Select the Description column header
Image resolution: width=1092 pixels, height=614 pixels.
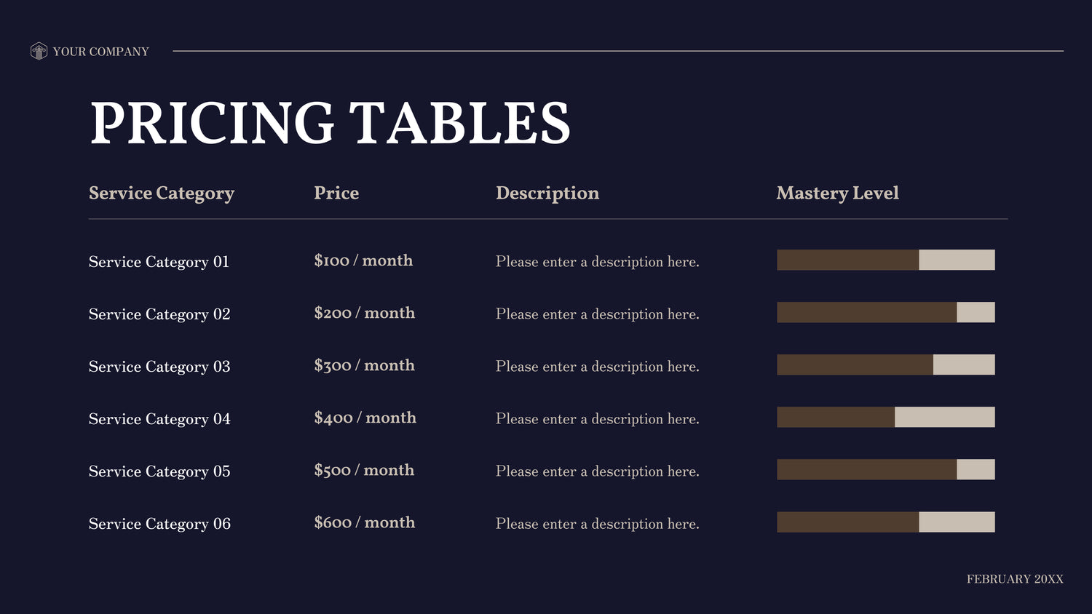pyautogui.click(x=547, y=193)
